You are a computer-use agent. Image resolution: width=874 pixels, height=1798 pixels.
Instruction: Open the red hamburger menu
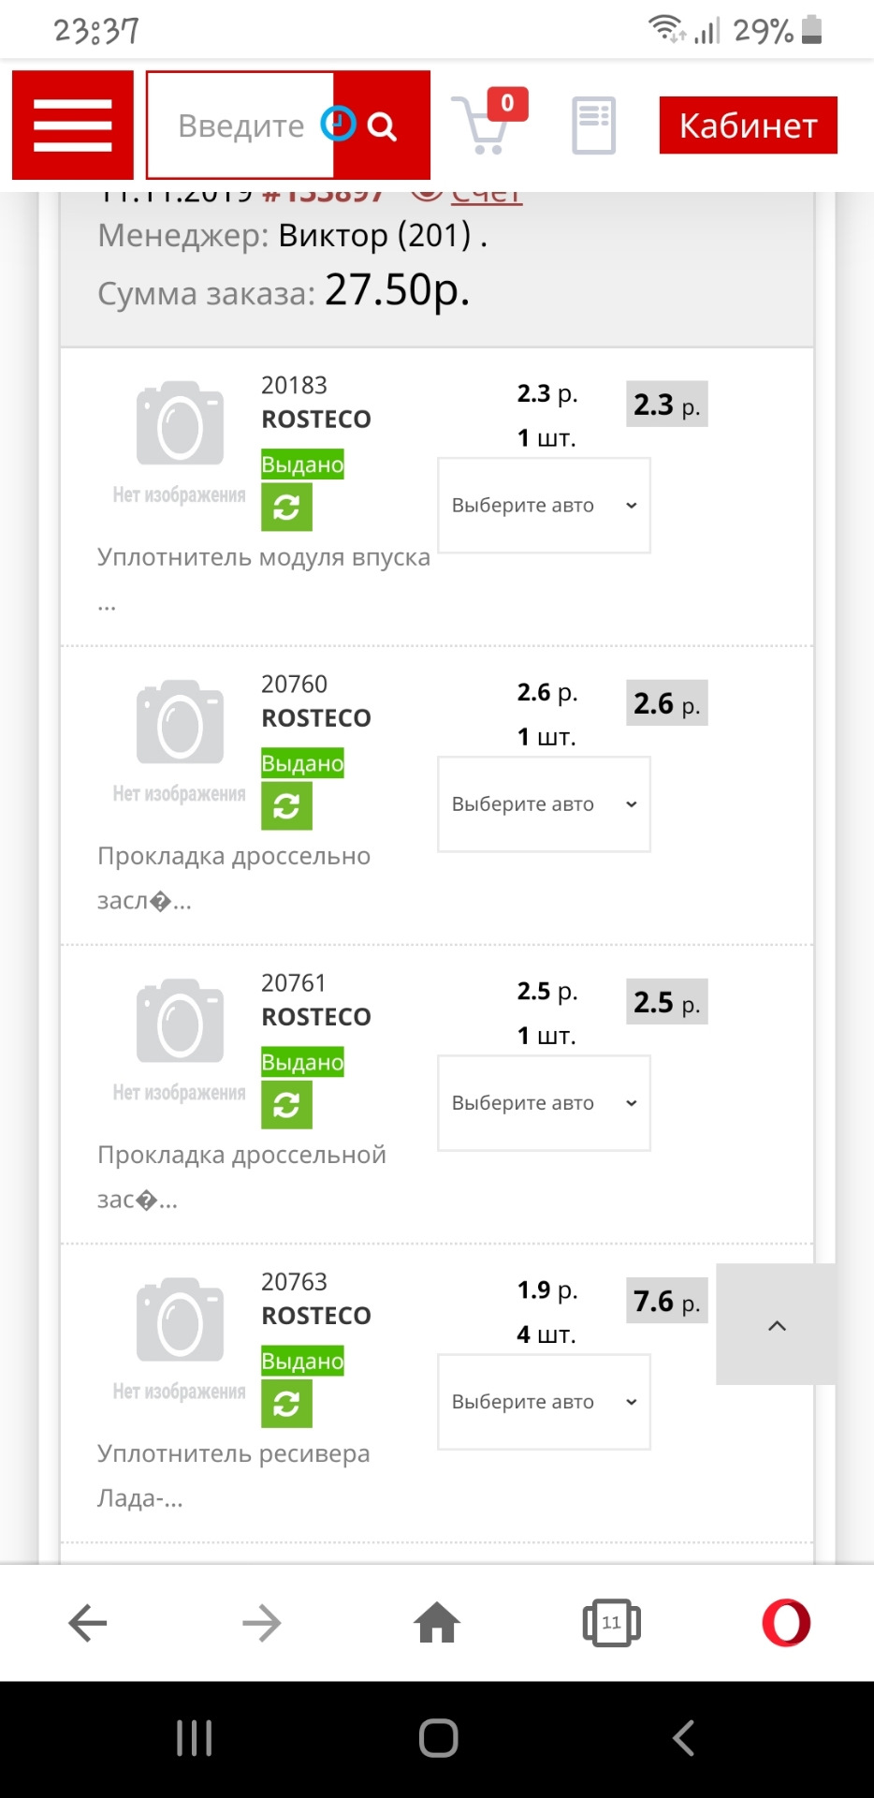point(73,125)
